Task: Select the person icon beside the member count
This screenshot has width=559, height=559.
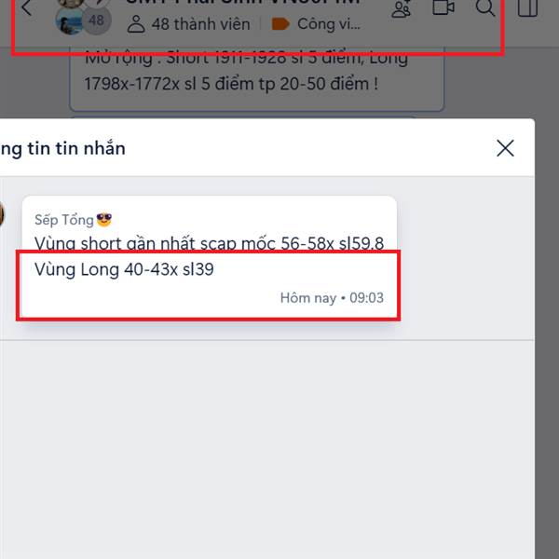Action: (136, 24)
